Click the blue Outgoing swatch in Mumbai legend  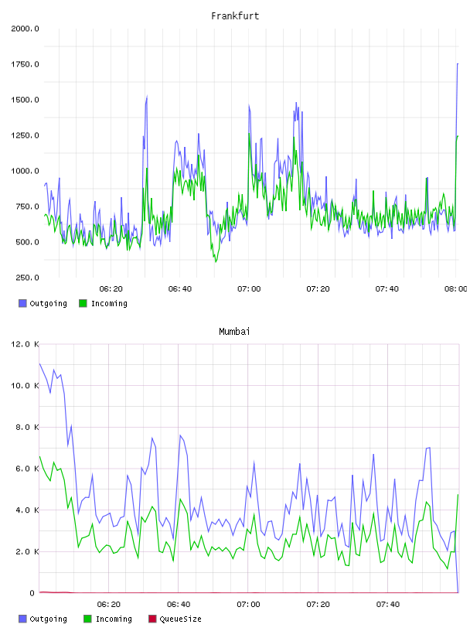(22, 619)
